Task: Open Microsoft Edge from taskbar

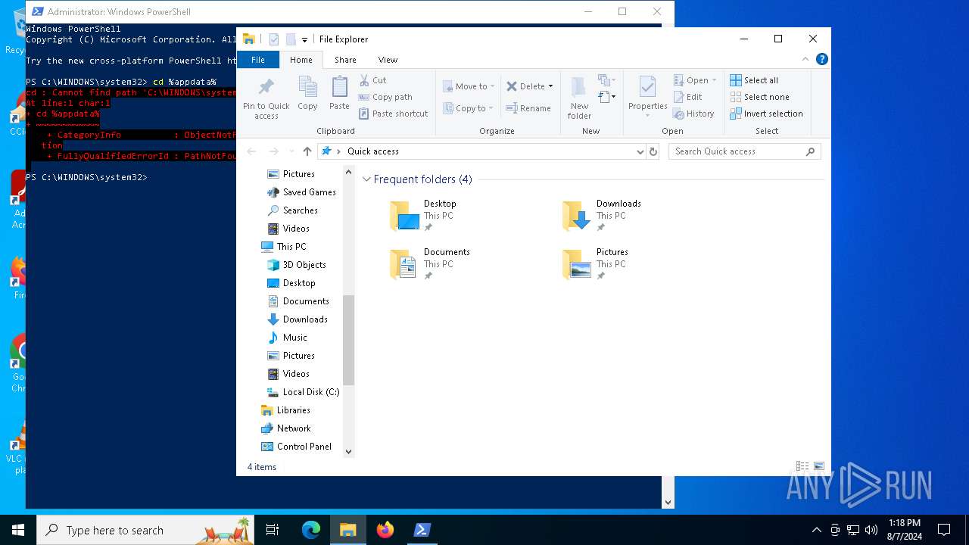Action: coord(311,530)
